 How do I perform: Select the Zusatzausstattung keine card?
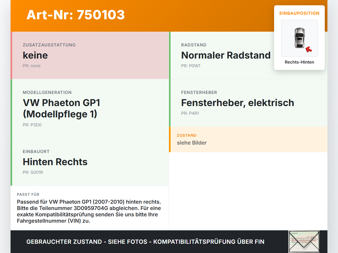click(x=90, y=55)
